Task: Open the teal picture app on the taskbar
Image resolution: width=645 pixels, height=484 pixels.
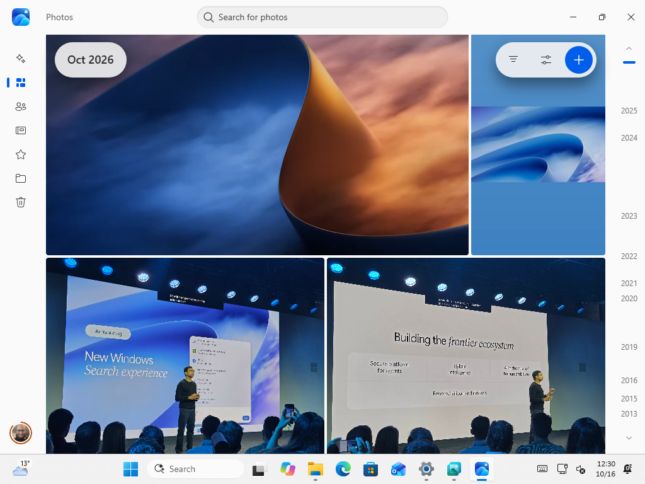Action: point(454,469)
